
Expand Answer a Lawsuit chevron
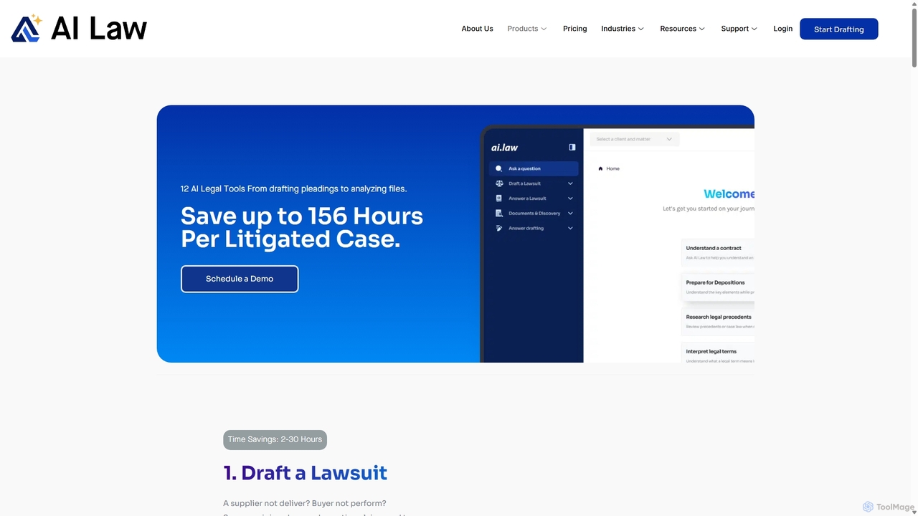(571, 198)
